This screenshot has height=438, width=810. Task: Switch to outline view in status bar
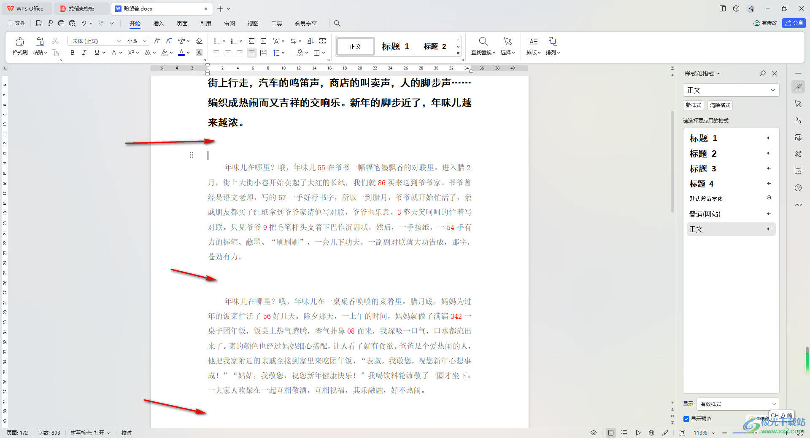click(624, 433)
